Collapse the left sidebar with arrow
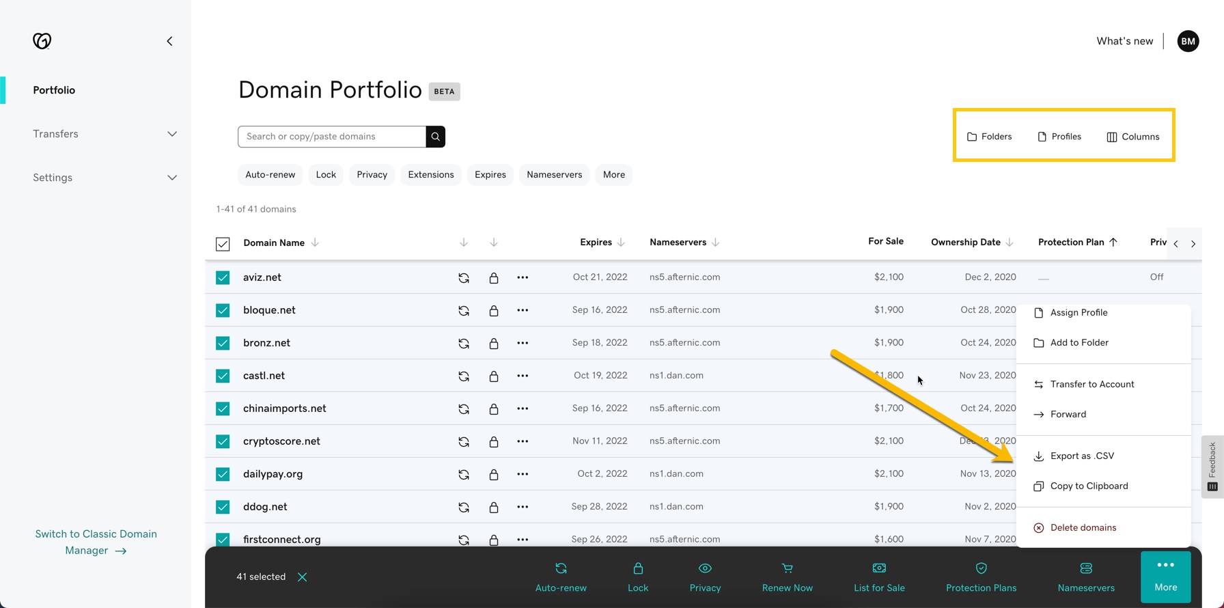This screenshot has width=1224, height=608. (169, 41)
